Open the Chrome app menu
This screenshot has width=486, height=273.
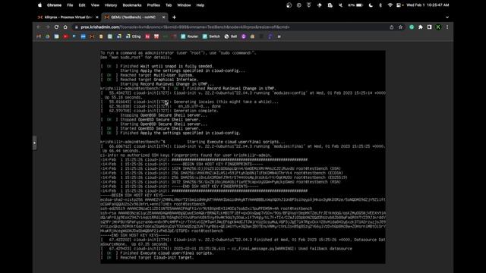(54, 5)
